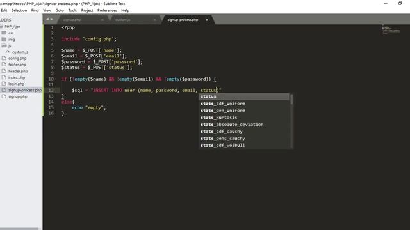Viewport: 410px width, 230px height.
Task: Click the code minimap preview
Action: (x=391, y=30)
